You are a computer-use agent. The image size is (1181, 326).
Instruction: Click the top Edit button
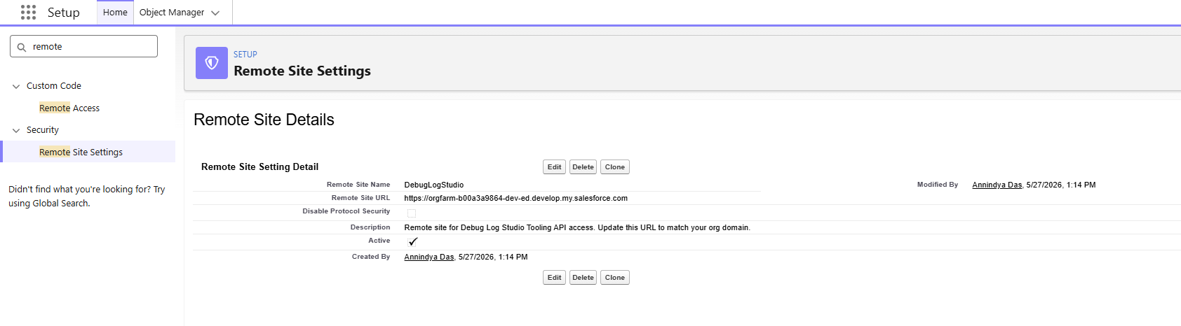[554, 167]
